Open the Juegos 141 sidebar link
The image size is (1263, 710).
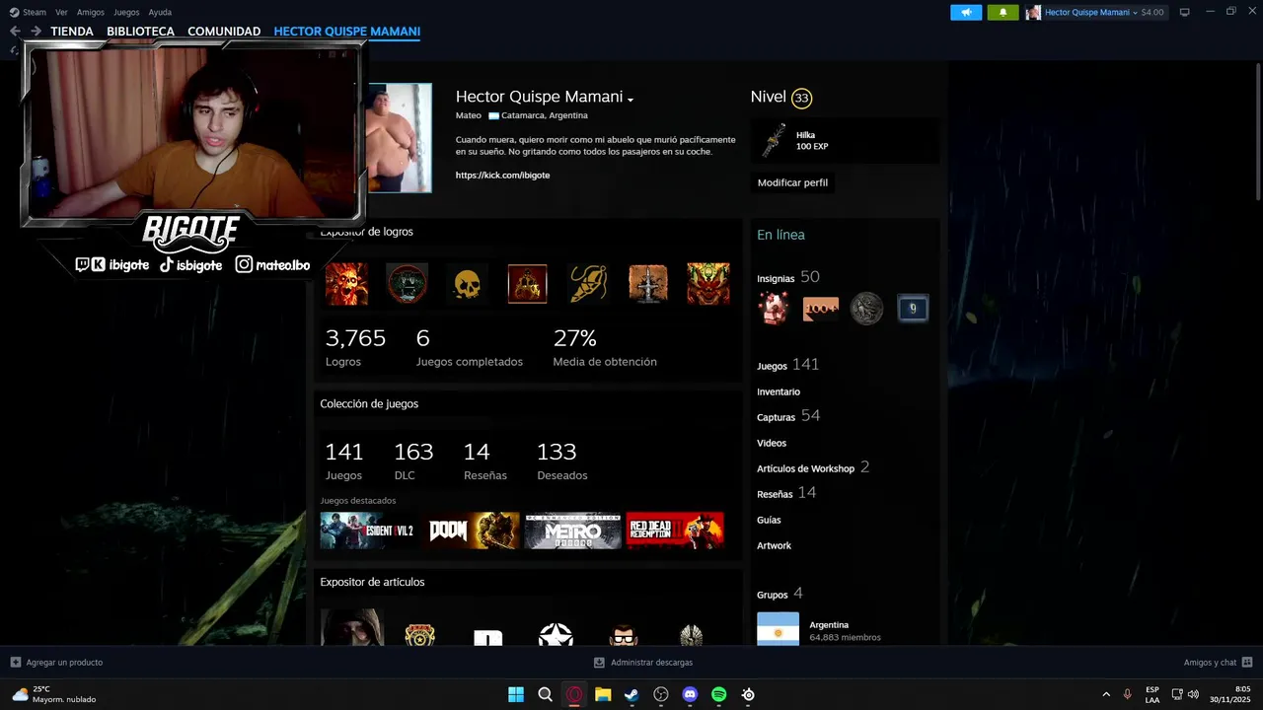(x=788, y=365)
